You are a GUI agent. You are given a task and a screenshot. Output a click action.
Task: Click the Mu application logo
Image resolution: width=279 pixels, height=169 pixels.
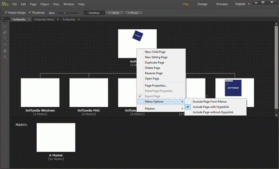coord(5,4)
